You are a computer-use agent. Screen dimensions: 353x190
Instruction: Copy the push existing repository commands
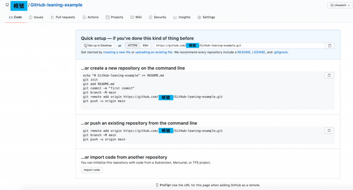tap(329, 131)
